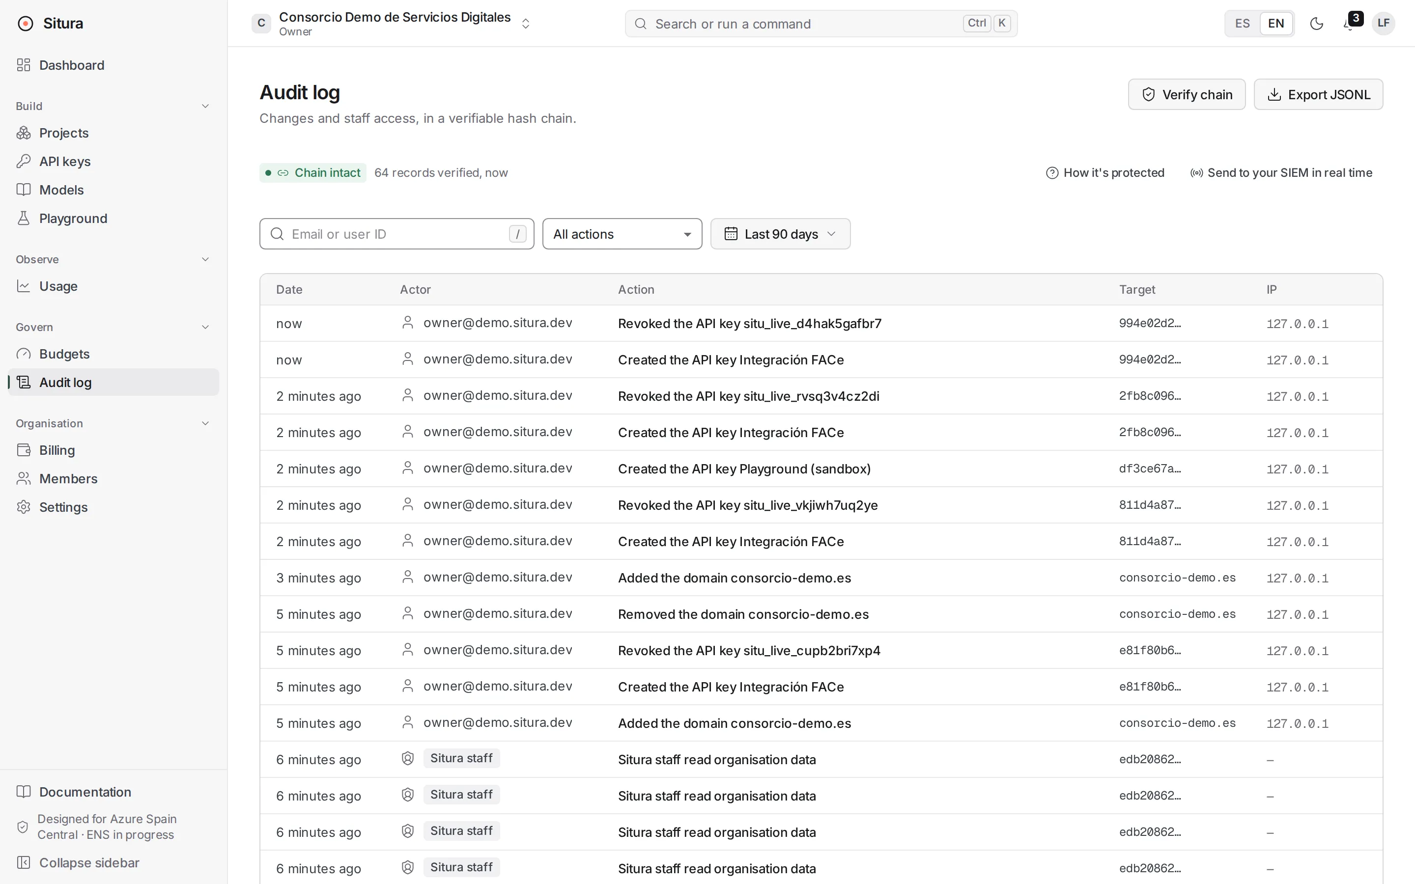Click the ENS shield icon in sidebar footer
The image size is (1415, 884).
tap(23, 827)
